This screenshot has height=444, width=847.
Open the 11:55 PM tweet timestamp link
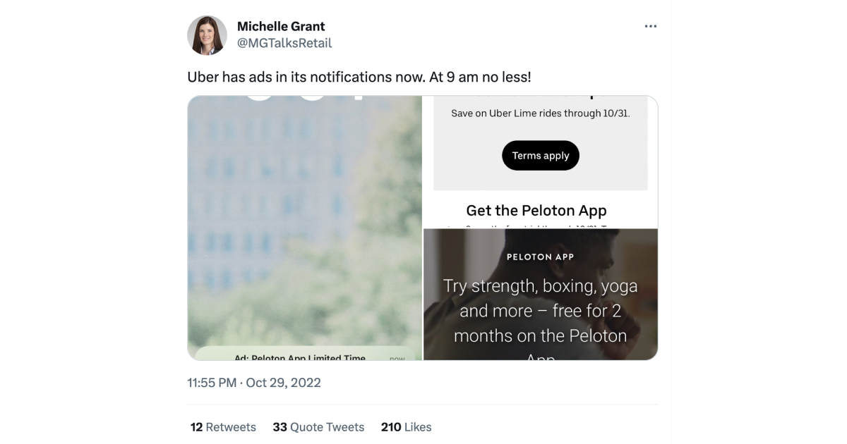coord(212,383)
